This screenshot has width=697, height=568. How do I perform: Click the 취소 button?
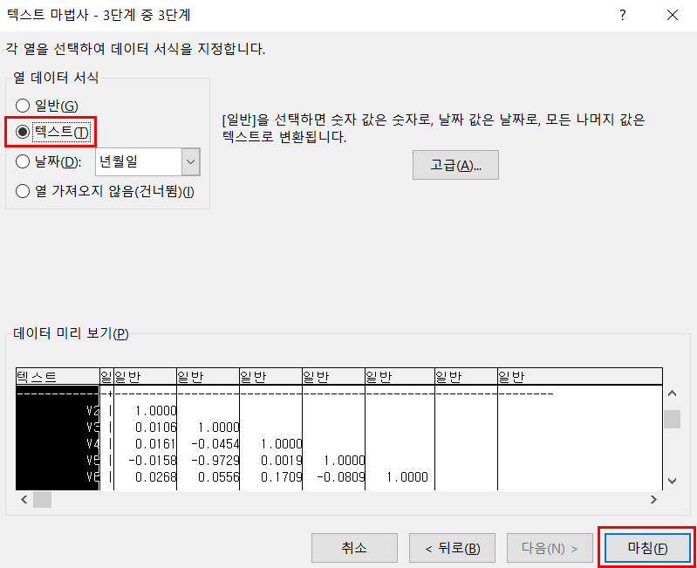pyautogui.click(x=354, y=548)
